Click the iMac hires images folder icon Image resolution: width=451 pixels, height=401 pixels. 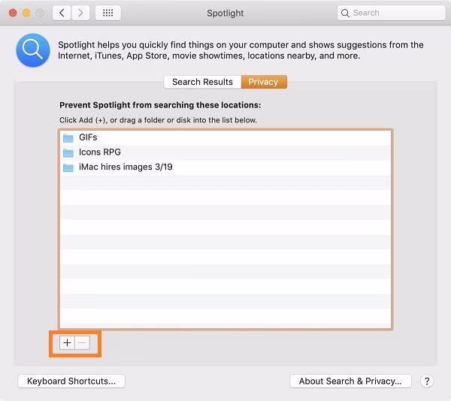(x=68, y=167)
